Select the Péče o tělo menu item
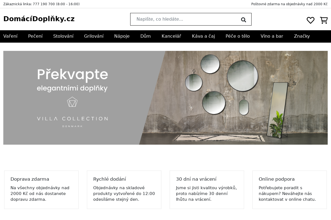Screen dimensions: 331x220 click(237, 36)
